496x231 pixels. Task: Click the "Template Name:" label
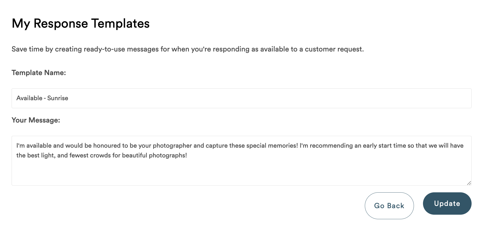(39, 73)
